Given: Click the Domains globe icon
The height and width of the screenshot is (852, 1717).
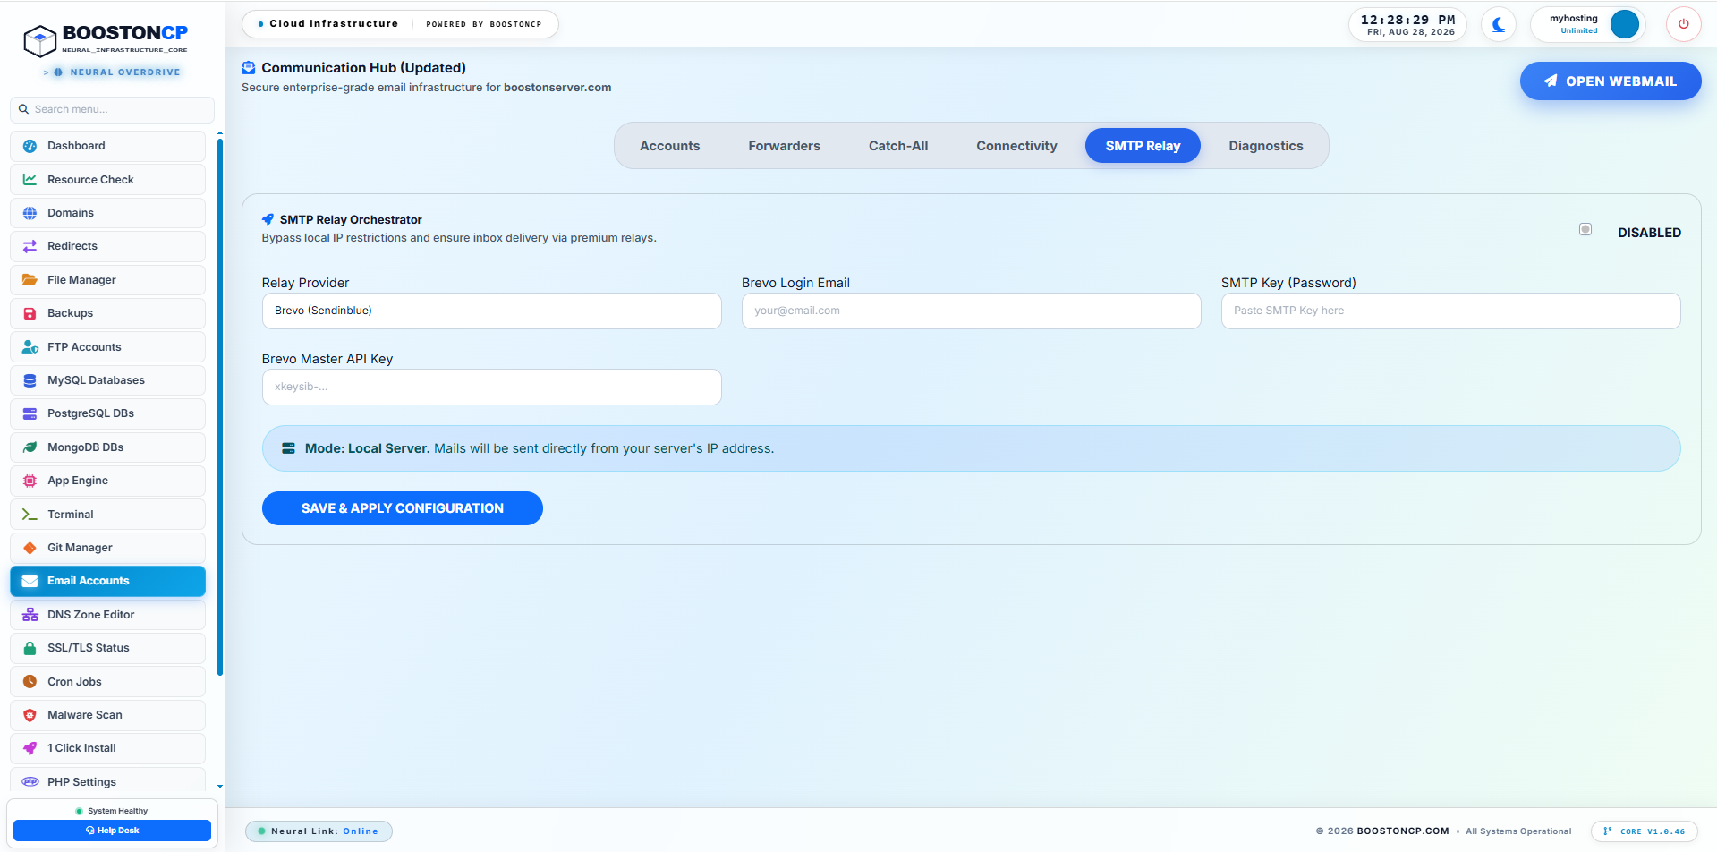Looking at the screenshot, I should tap(30, 213).
